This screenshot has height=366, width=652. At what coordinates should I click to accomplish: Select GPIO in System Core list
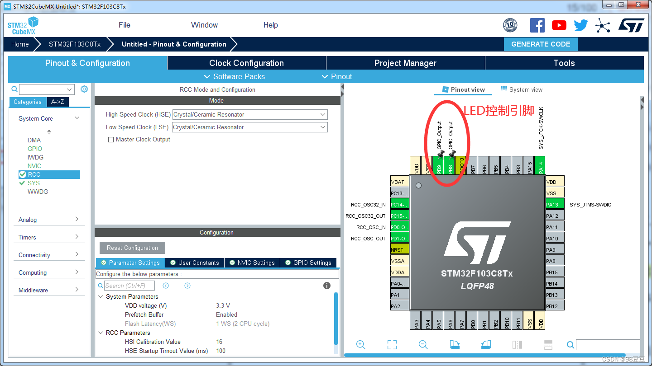(35, 149)
